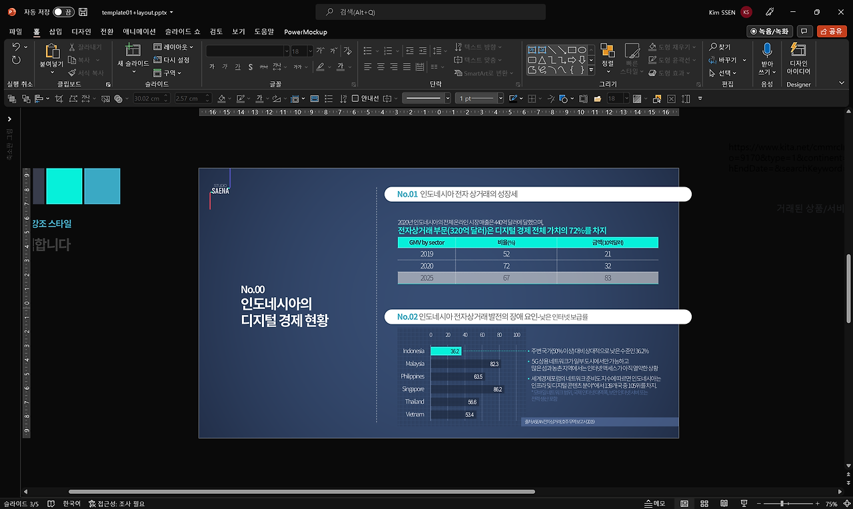
Task: Open the PowerMockup tab
Action: click(305, 31)
